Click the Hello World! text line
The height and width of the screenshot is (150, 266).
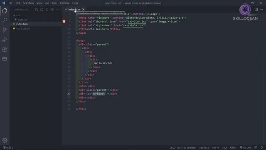(103, 63)
